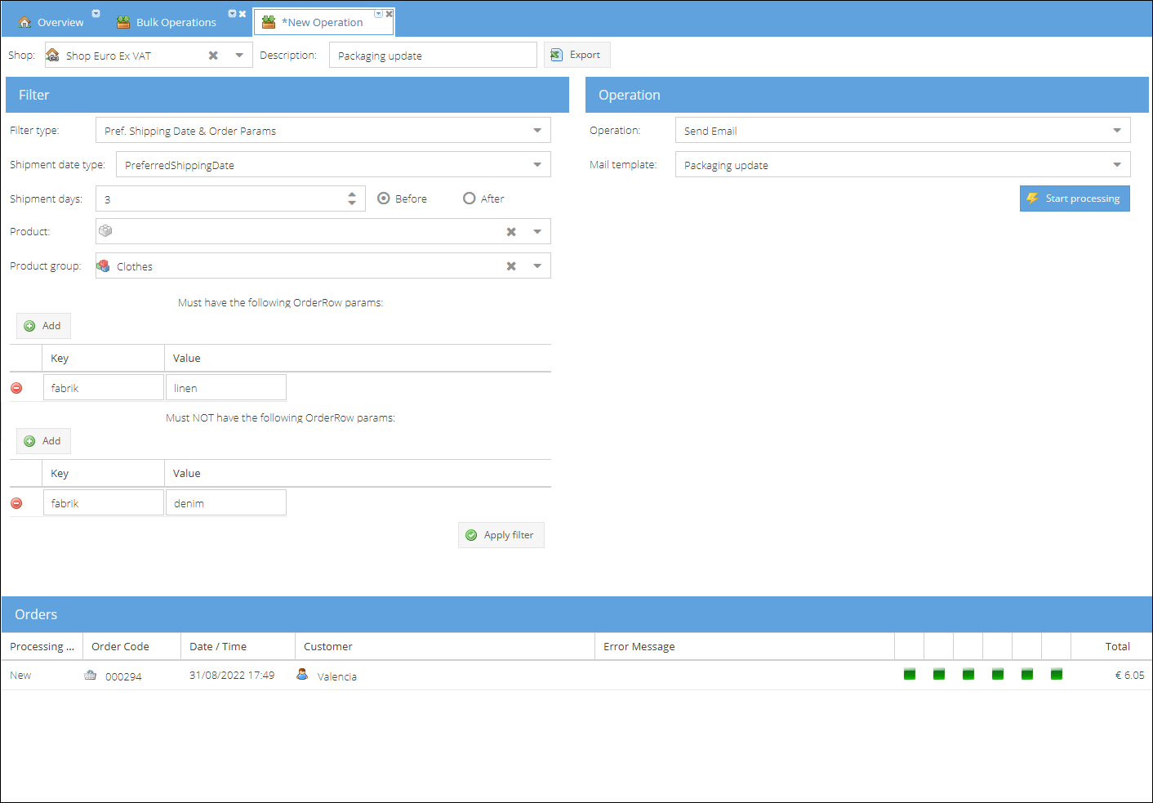Open the Filter type dropdown
Screen dimensions: 1153x803
[x=536, y=131]
